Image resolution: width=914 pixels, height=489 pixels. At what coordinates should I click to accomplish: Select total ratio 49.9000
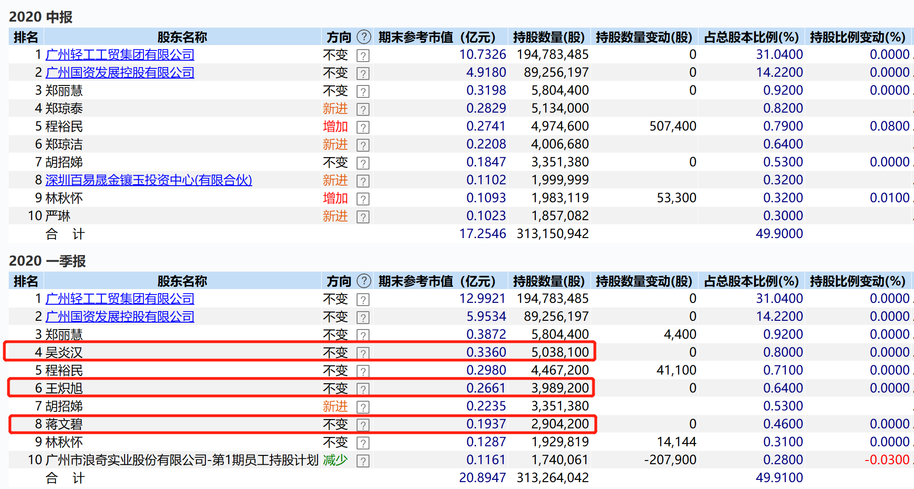coord(779,234)
